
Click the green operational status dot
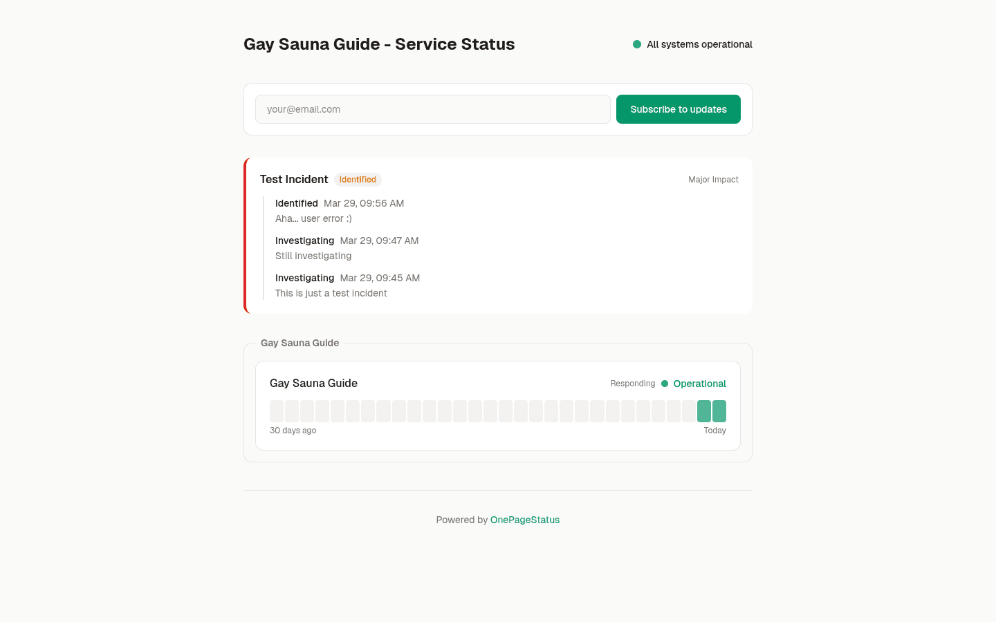tap(636, 44)
